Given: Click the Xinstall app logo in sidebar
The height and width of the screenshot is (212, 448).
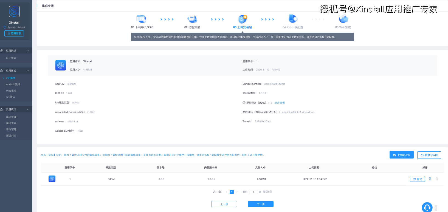Looking at the screenshot, I should pos(14,12).
